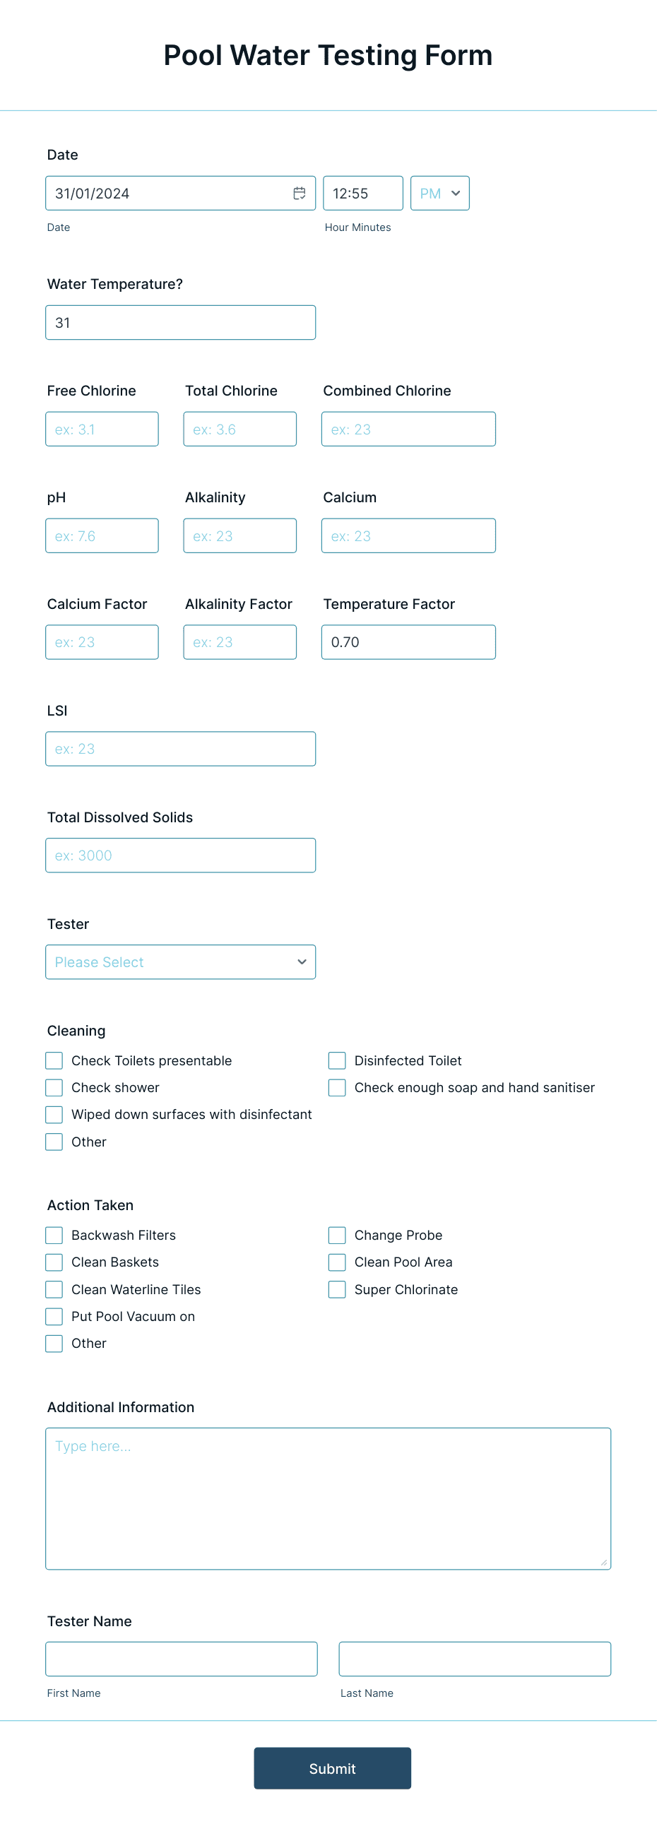
Task: Select the pH value field
Action: tap(101, 535)
